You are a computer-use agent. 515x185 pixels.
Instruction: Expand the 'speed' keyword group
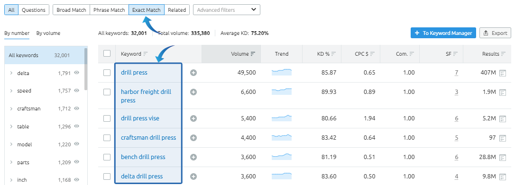pos(11,91)
